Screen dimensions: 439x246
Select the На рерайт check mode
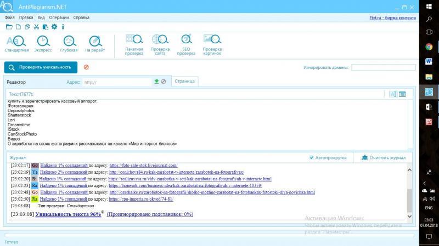point(95,44)
